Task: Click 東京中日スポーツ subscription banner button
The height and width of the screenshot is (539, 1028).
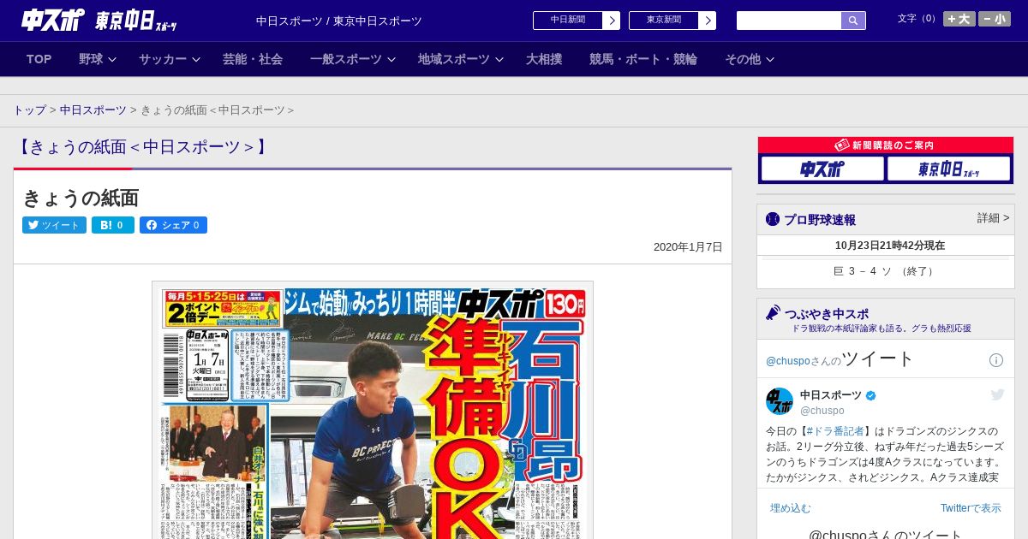Action: tap(949, 169)
